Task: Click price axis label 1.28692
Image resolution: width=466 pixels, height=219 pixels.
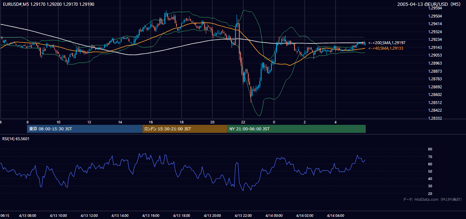Action: [x=435, y=87]
